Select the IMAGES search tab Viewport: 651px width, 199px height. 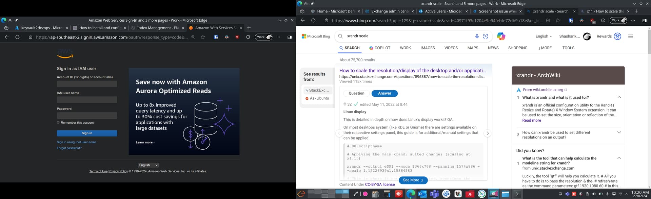428,48
